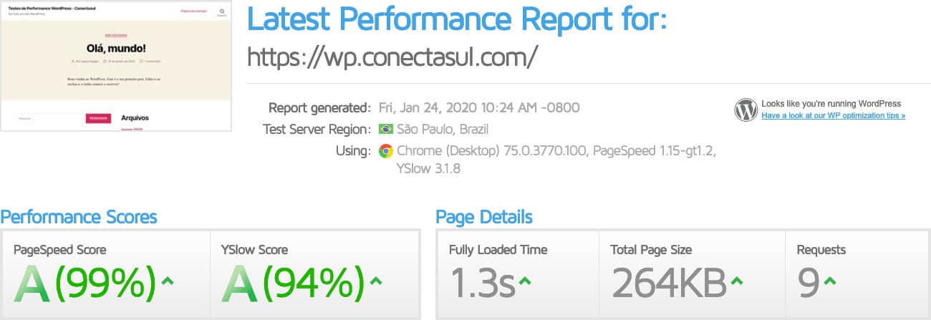
Task: Click the arrow next to Requests count
Action: pyautogui.click(x=829, y=281)
